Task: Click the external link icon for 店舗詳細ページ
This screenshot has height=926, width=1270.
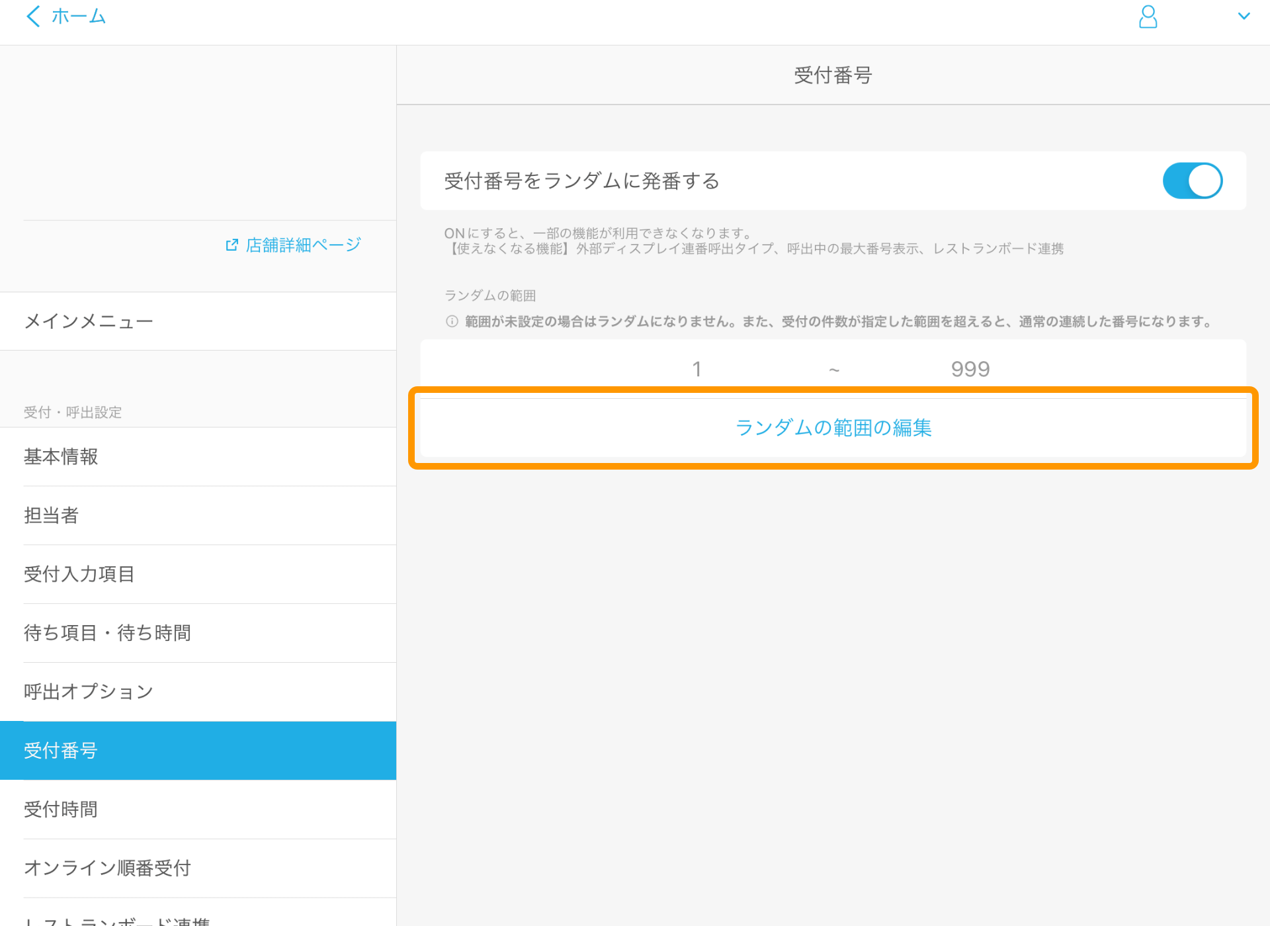Action: 232,245
